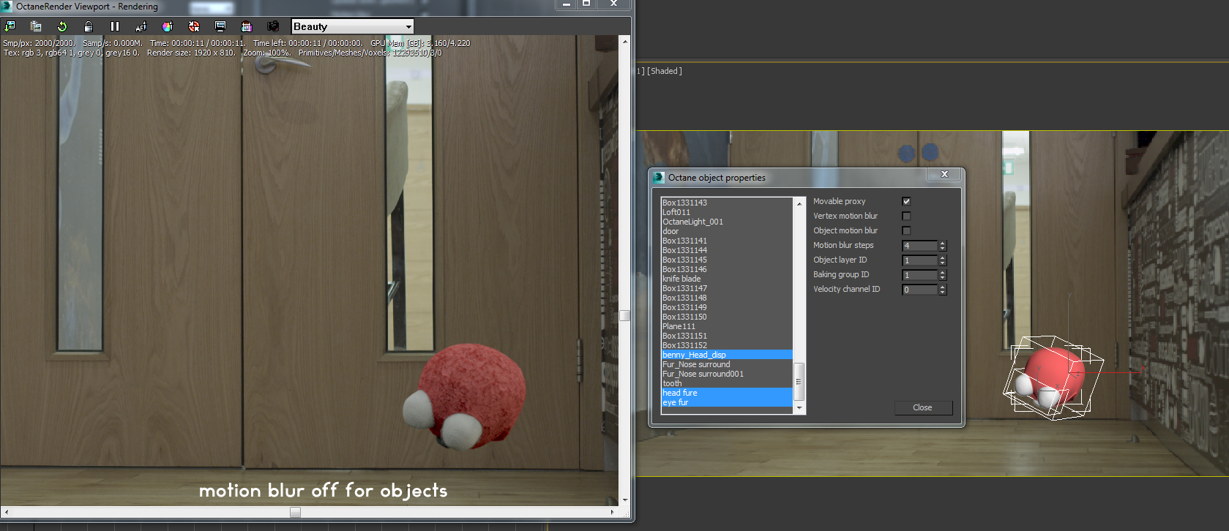
Task: Select the color wheel white balance picker
Action: [168, 26]
